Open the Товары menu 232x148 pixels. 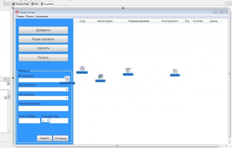click(20, 16)
